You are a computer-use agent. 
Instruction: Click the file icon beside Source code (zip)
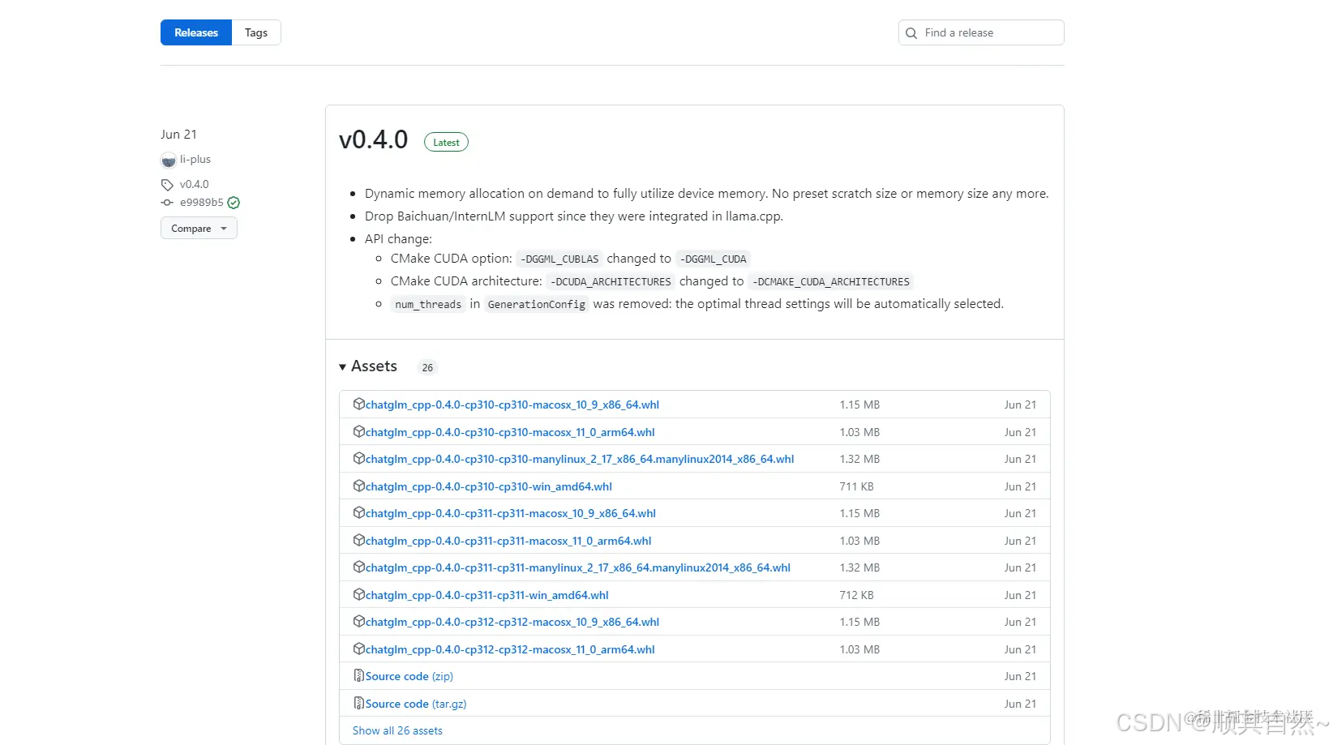click(358, 675)
